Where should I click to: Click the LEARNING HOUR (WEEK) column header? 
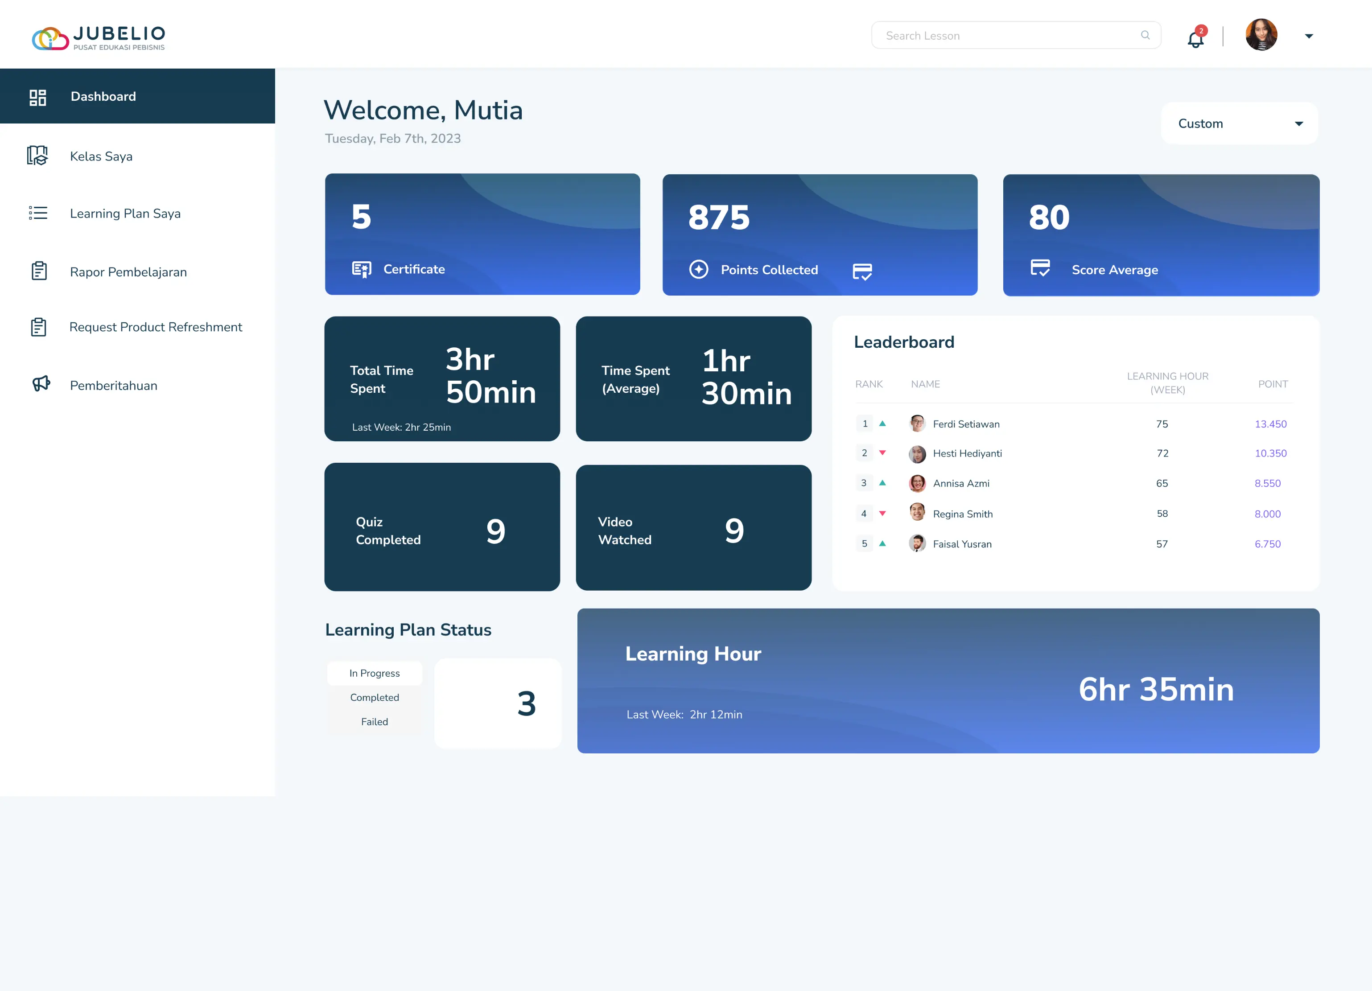pyautogui.click(x=1167, y=383)
